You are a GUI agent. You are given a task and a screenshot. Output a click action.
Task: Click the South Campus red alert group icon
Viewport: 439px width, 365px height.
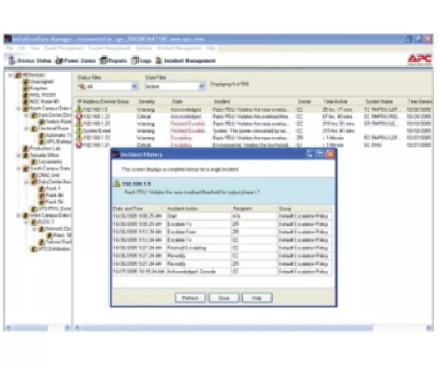(26, 169)
